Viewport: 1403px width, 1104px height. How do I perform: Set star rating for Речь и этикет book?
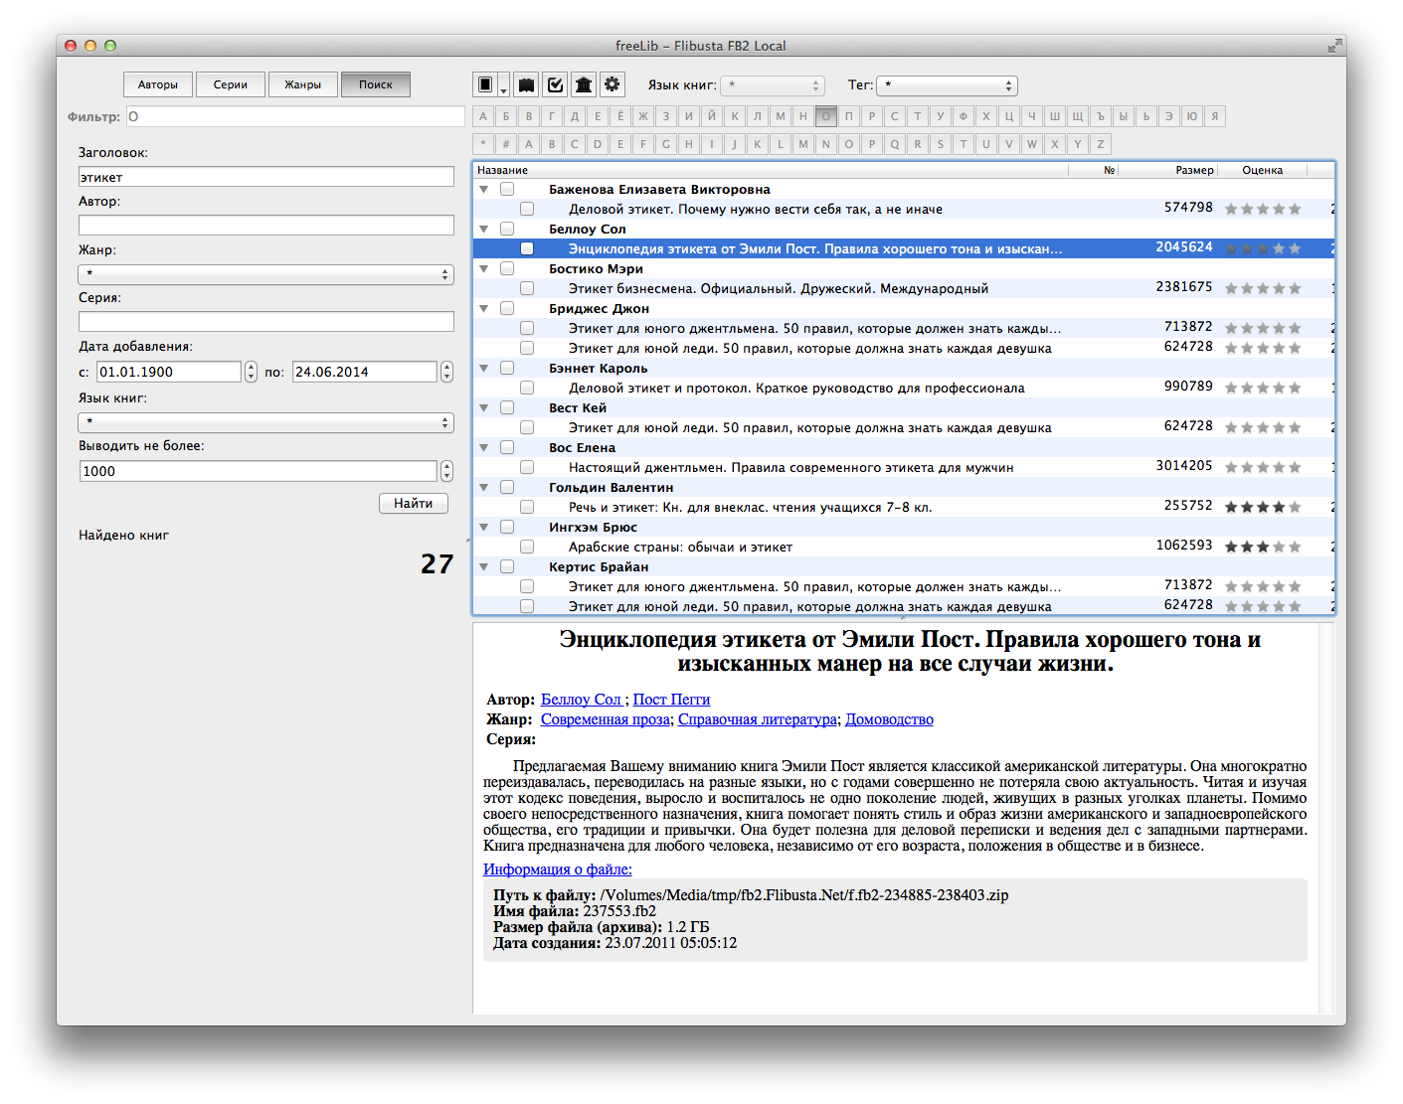[x=1263, y=507]
